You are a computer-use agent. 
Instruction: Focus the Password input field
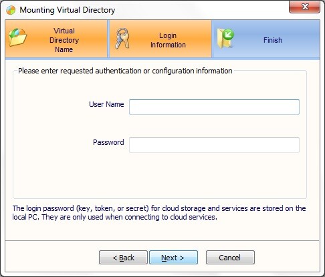[214, 145]
